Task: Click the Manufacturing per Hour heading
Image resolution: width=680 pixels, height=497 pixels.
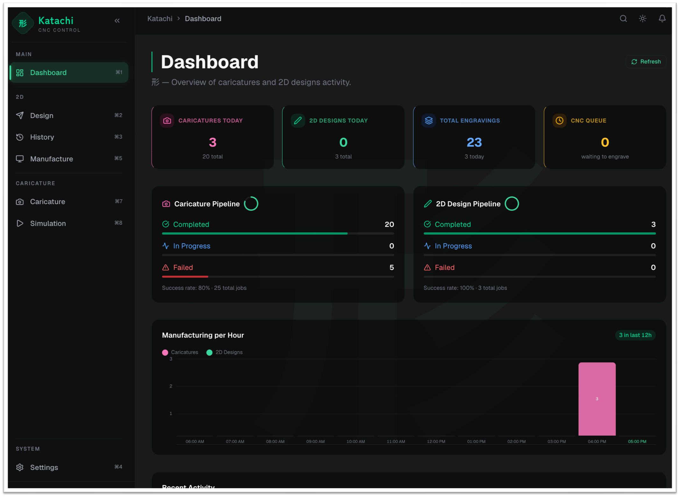Action: (203, 335)
